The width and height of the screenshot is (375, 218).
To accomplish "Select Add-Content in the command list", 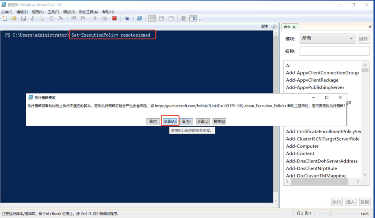I will click(x=300, y=153).
